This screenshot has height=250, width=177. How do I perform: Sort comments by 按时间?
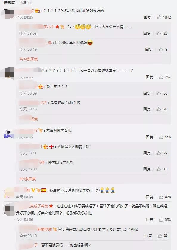pos(26,3)
